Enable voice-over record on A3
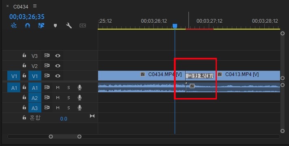This screenshot has height=146, width=289. click(79, 108)
